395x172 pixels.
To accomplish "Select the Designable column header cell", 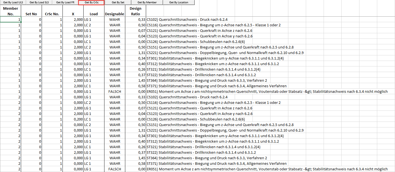I will (114, 11).
